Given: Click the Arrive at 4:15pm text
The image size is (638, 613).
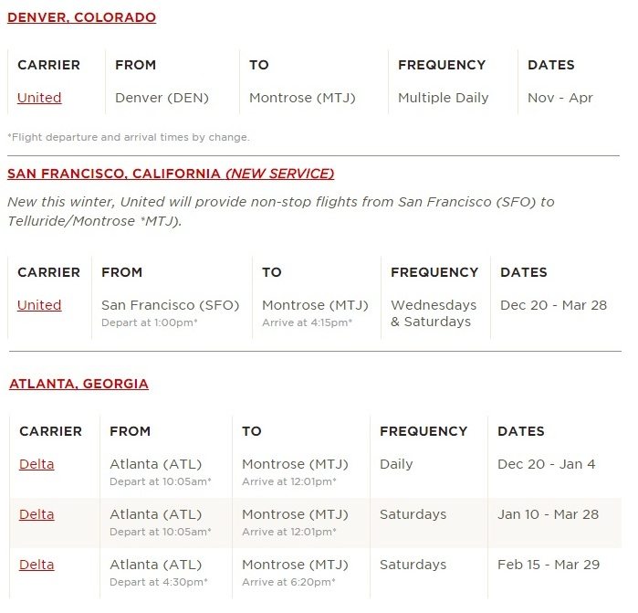Looking at the screenshot, I should pos(308,322).
